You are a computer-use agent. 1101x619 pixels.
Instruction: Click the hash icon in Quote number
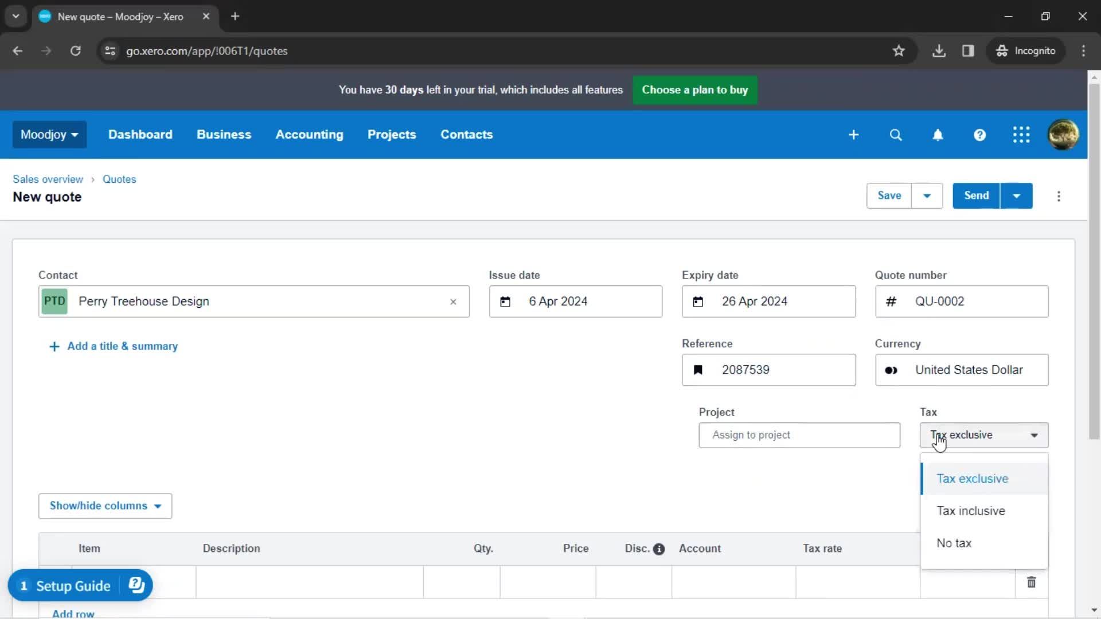[x=891, y=301]
